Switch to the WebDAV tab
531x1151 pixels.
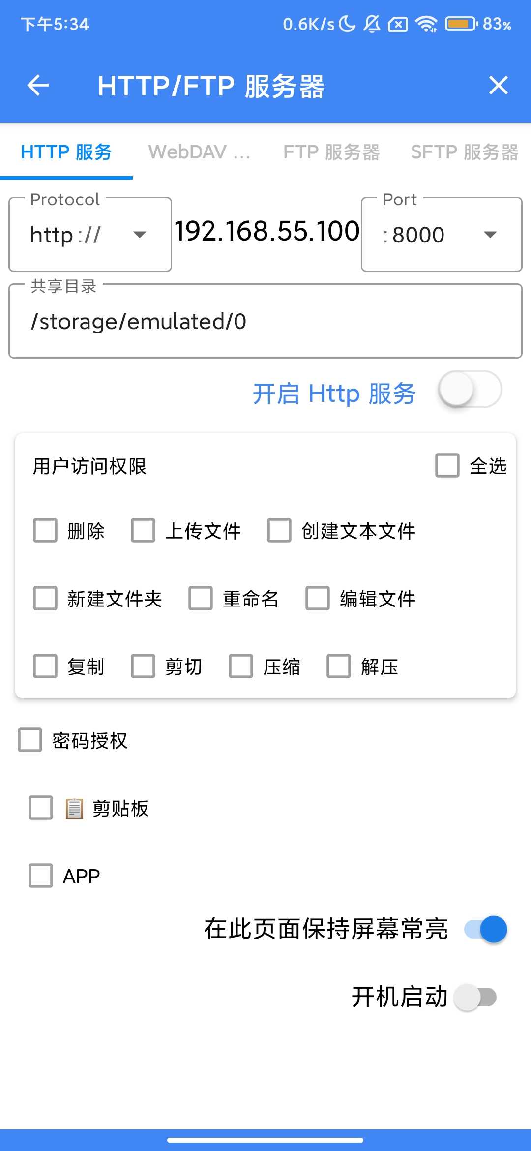coord(199,152)
